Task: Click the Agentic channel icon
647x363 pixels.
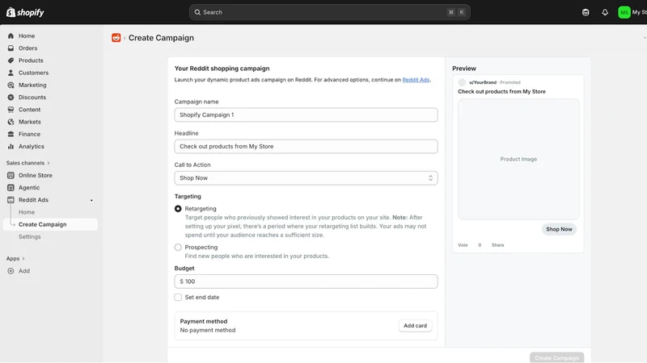Action: click(x=11, y=188)
